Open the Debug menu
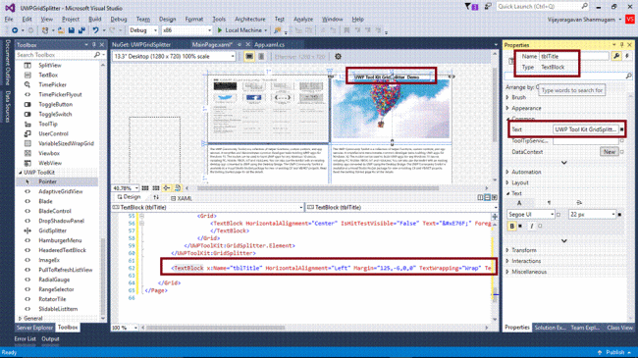638x358 pixels. pos(119,19)
